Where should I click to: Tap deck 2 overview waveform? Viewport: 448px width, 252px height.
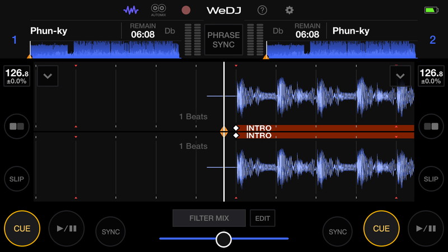(x=342, y=49)
